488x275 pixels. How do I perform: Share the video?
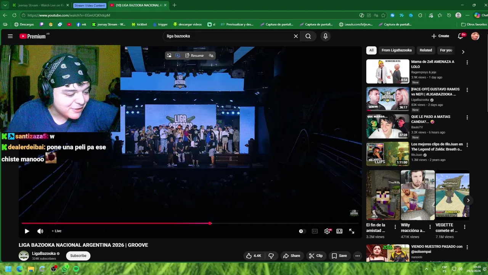pyautogui.click(x=291, y=256)
